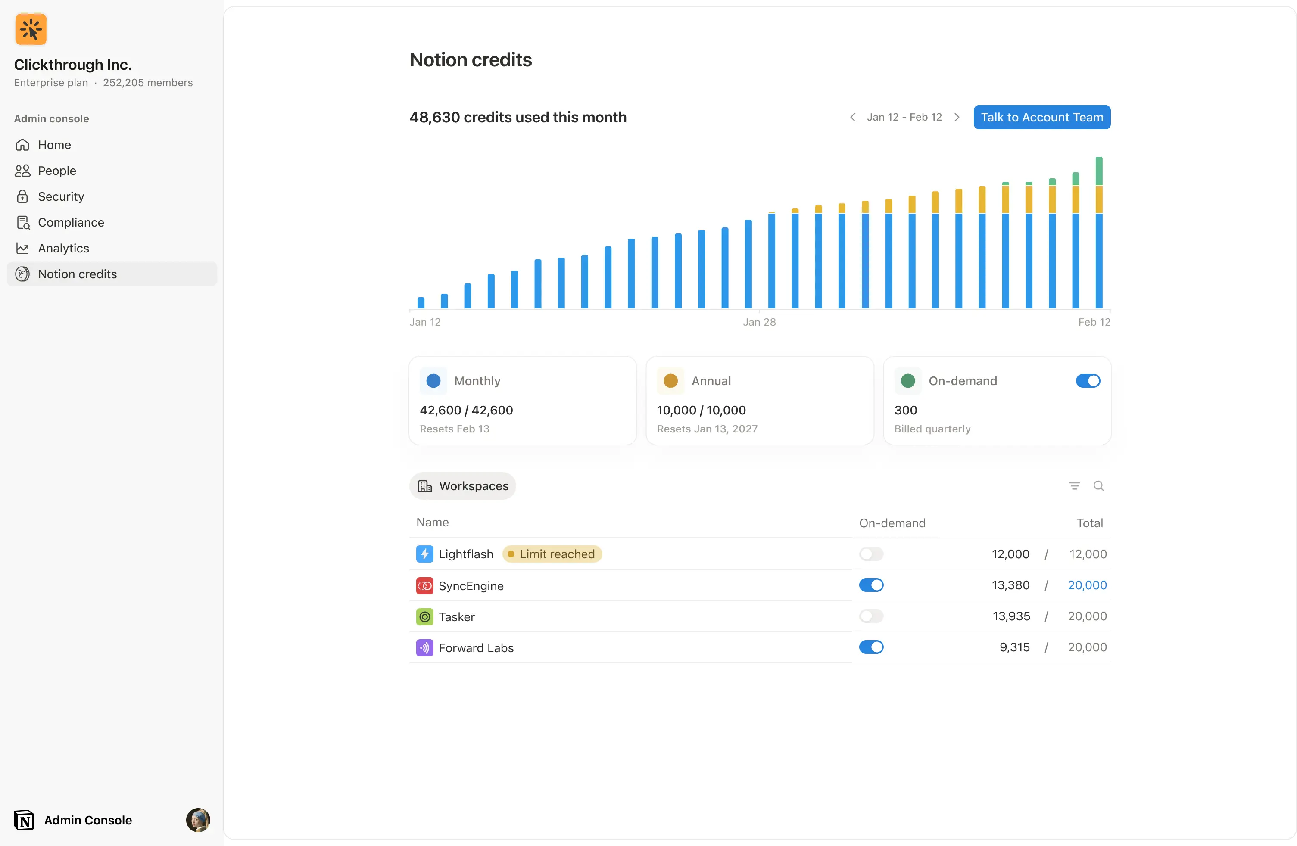This screenshot has height=846, width=1297.
Task: Edit SyncEngine's 20,000 credit limit
Action: click(1087, 585)
